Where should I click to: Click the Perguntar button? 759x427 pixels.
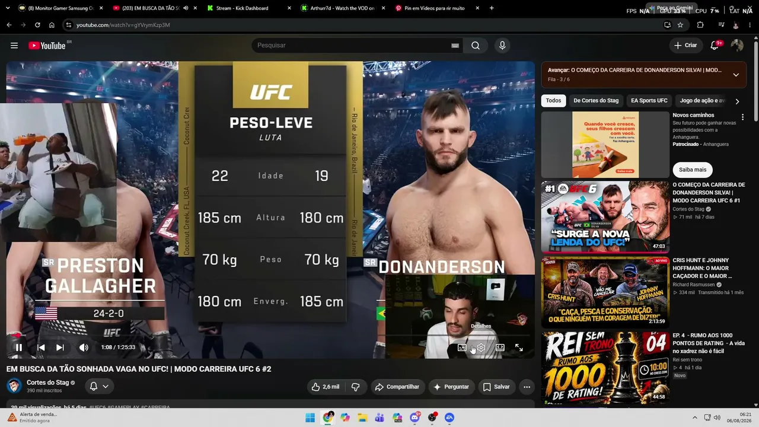tap(451, 387)
